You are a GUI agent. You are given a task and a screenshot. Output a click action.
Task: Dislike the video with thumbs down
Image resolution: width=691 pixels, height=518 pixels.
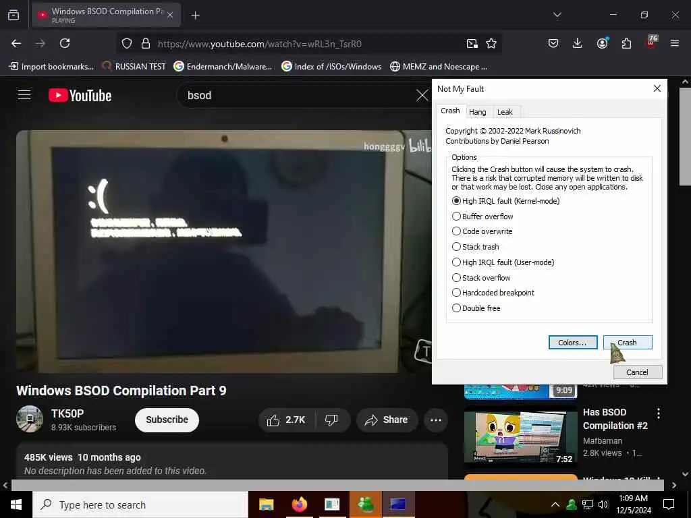[x=331, y=420]
